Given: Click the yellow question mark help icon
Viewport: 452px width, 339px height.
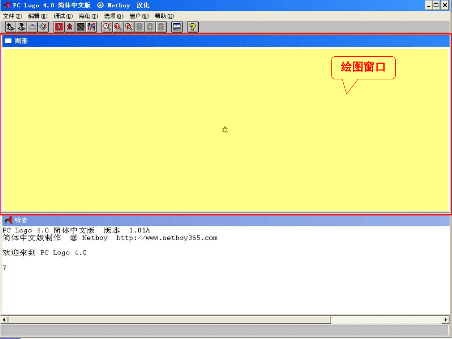Looking at the screenshot, I should coord(192,27).
